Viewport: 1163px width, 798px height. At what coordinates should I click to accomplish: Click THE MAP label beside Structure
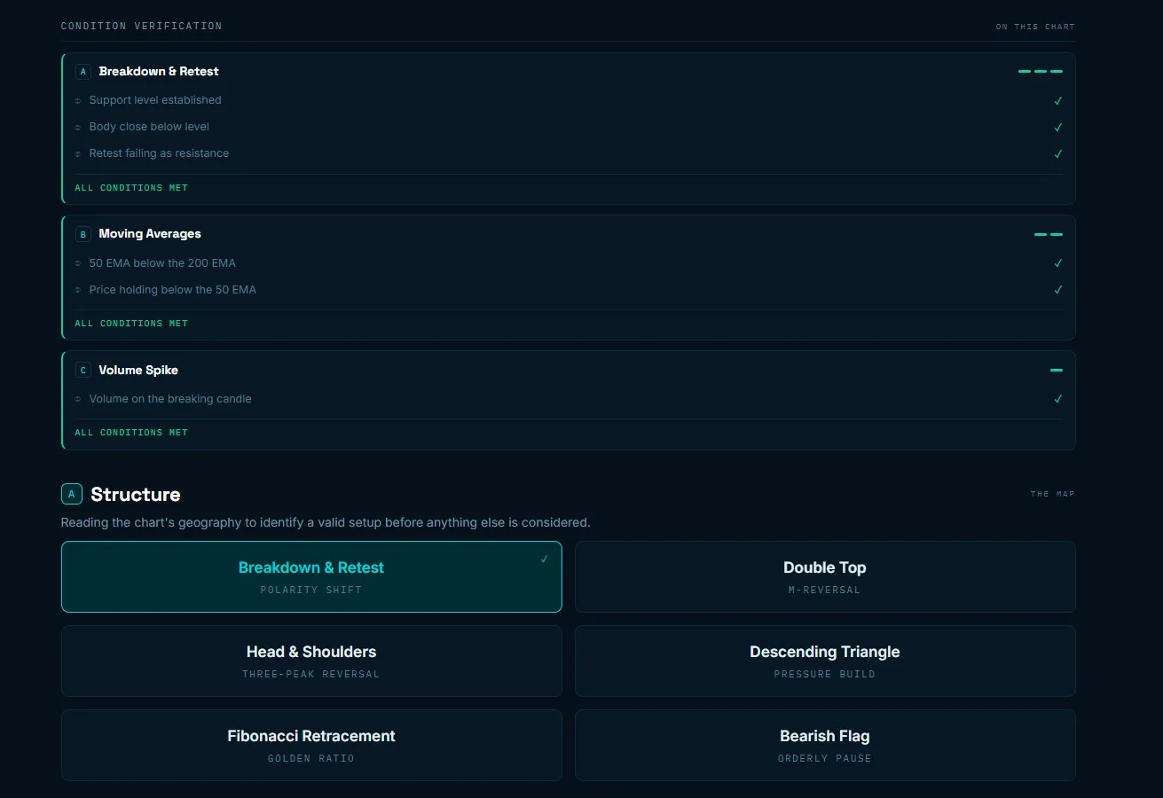pyautogui.click(x=1053, y=494)
